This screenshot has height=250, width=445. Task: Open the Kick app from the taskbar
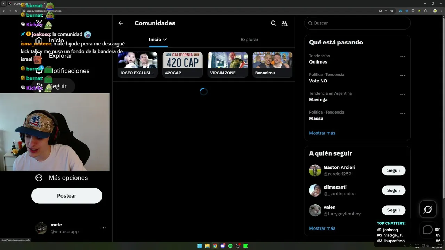[245, 246]
